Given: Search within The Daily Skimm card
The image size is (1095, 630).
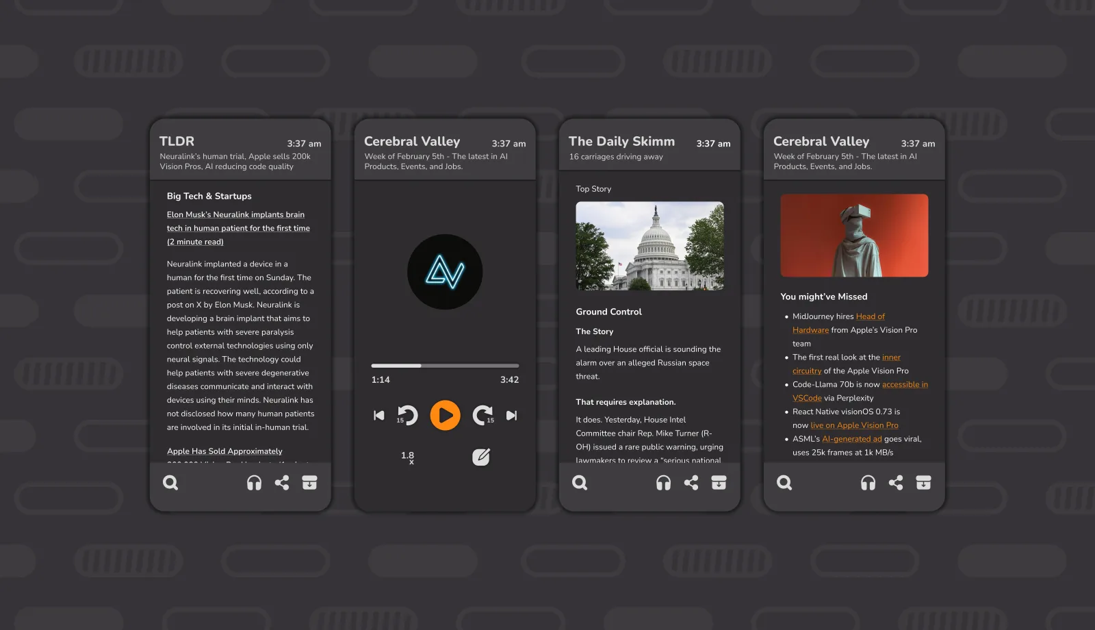Looking at the screenshot, I should 580,483.
